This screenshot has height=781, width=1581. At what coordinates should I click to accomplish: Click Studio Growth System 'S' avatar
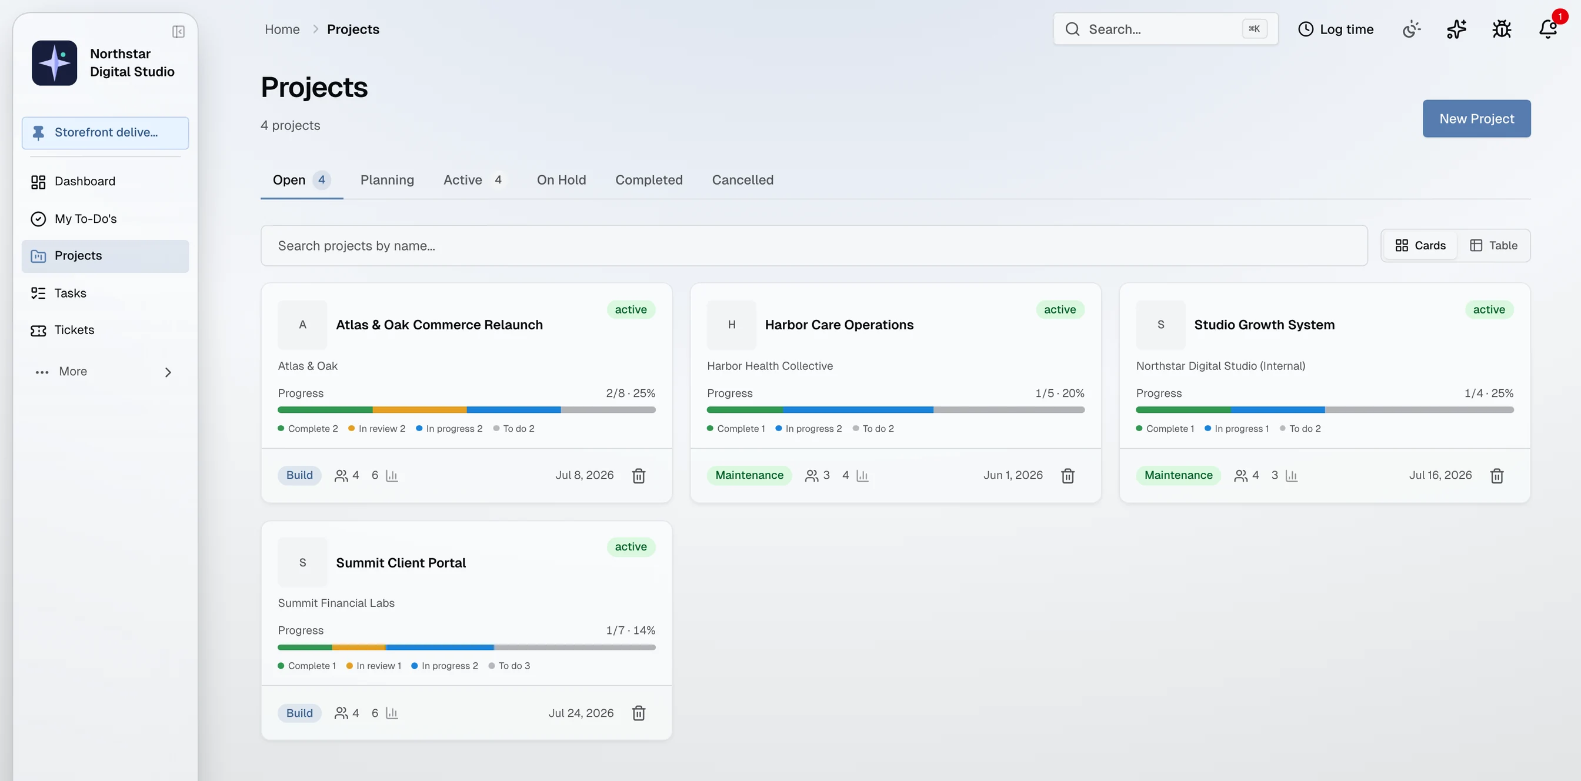click(1160, 325)
